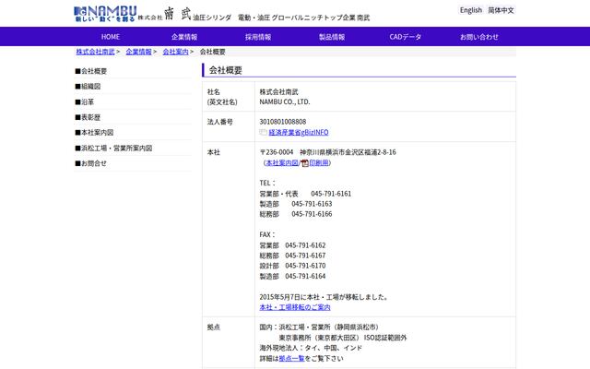Select 浜松工場・営業所案内図 in the sidebar

[113, 148]
